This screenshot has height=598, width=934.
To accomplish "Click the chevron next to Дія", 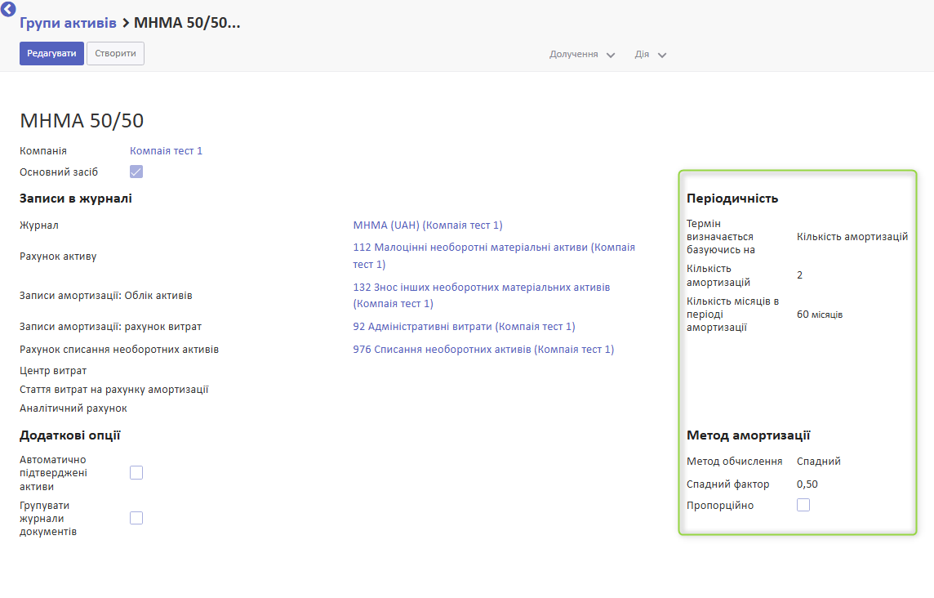I will 662,55.
